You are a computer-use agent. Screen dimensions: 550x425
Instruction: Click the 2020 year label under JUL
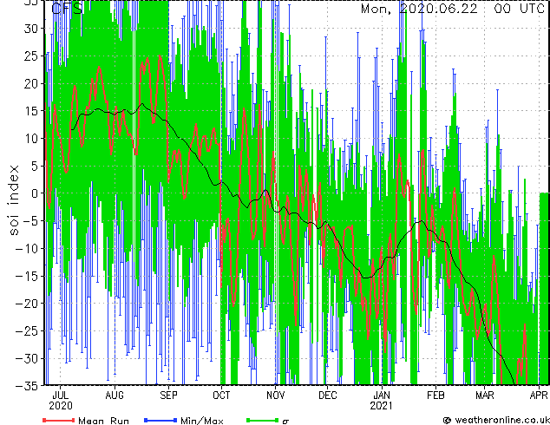(61, 406)
